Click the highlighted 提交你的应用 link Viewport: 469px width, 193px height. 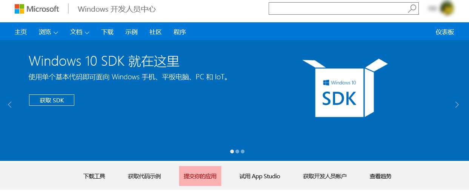[x=200, y=176]
